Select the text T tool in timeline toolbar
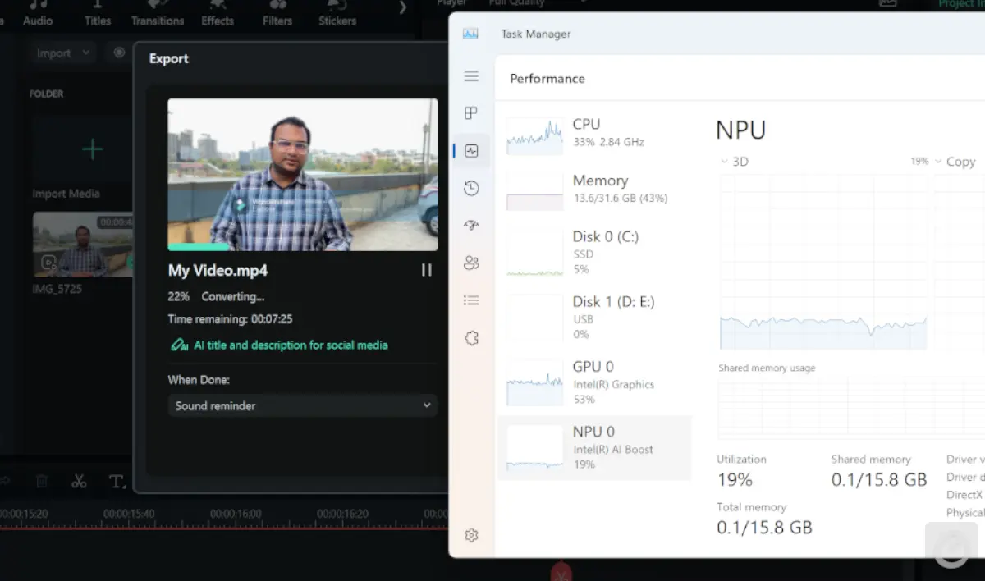This screenshot has height=581, width=985. (x=117, y=482)
